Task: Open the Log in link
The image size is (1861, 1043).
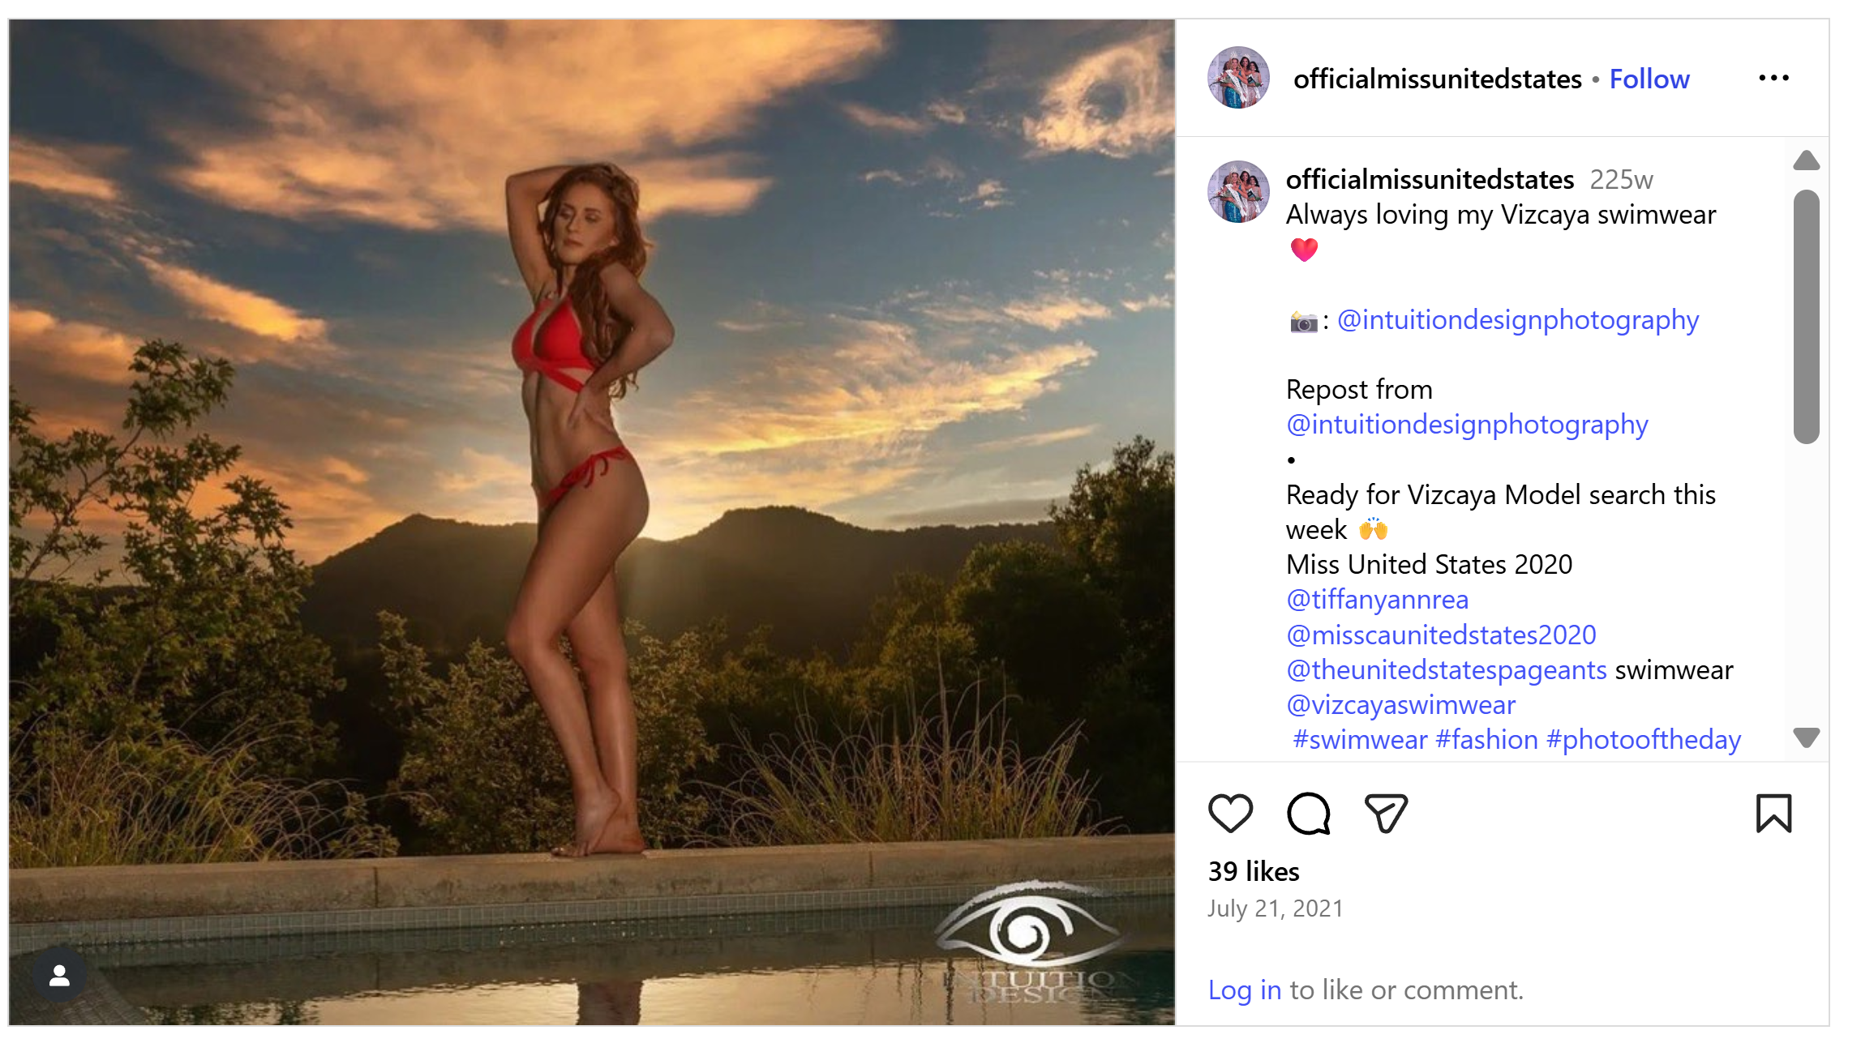Action: click(1244, 990)
